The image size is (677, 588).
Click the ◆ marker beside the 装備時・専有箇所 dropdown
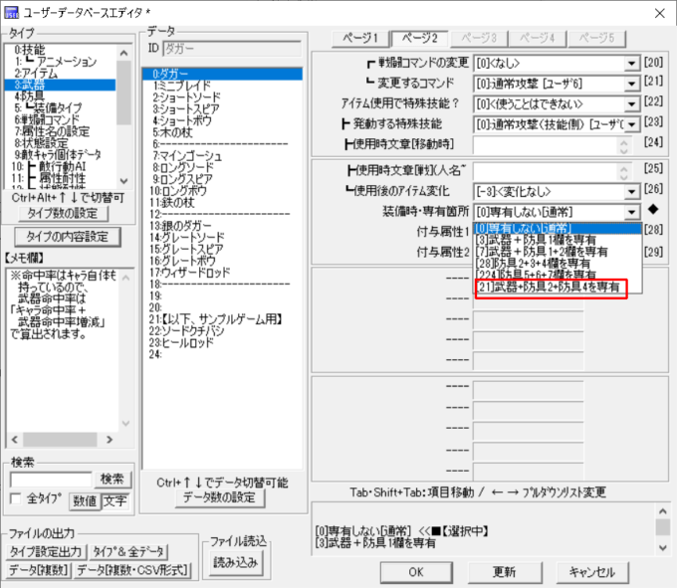click(653, 210)
